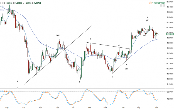Click the May label on time axis
Viewport: 174px width, 109px height.
[138, 108]
